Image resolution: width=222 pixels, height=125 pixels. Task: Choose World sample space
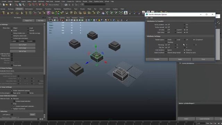[166, 40]
